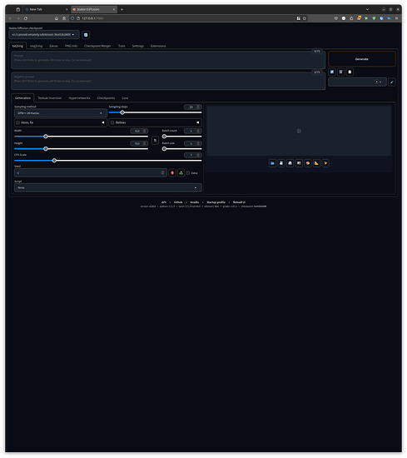Close the Stable Diffusion browser tab
407x458 pixels.
point(114,9)
